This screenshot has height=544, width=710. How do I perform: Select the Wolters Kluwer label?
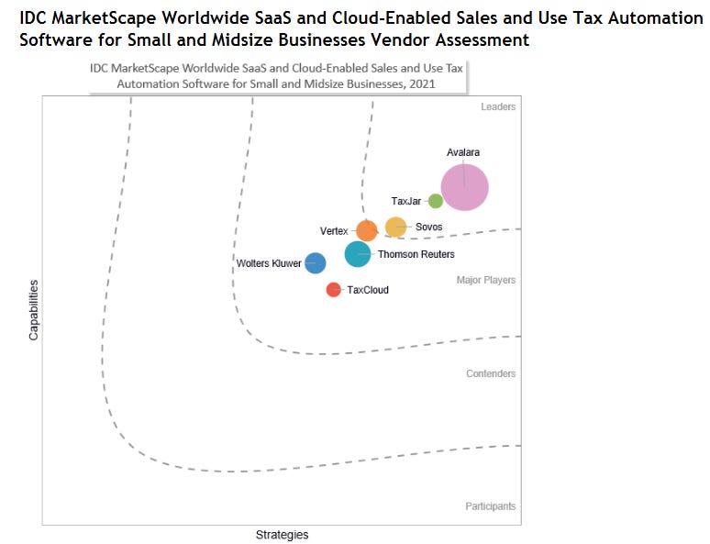click(269, 263)
